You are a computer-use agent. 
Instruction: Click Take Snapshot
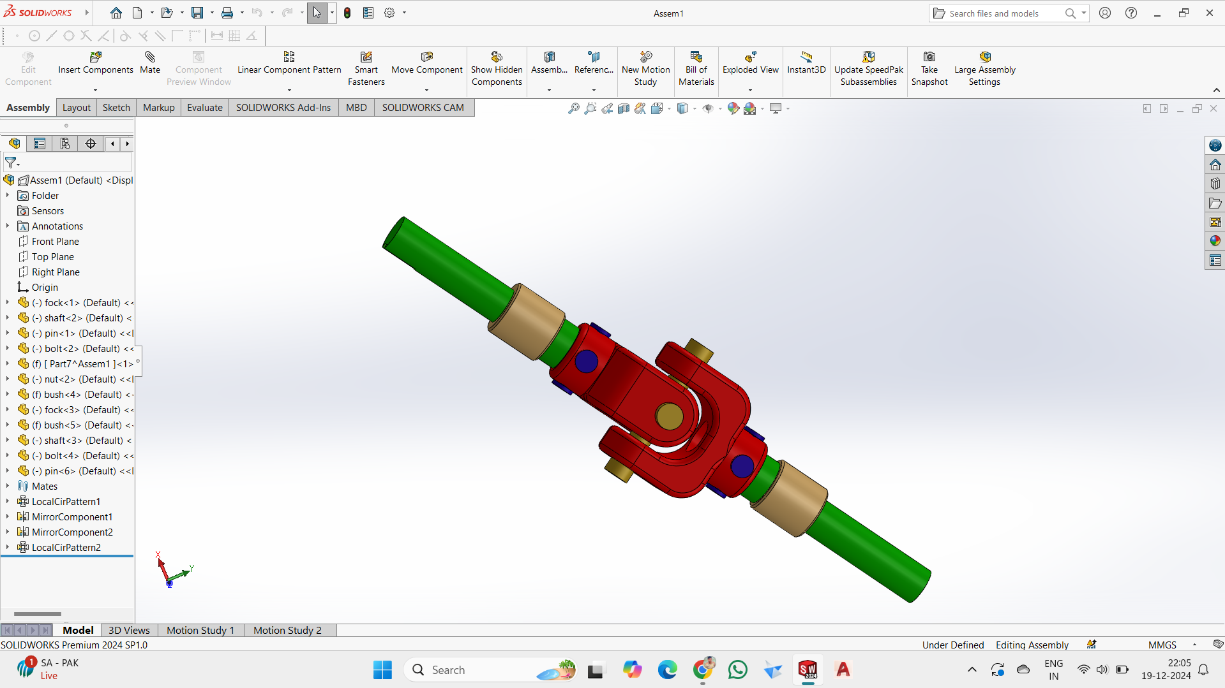pyautogui.click(x=929, y=68)
